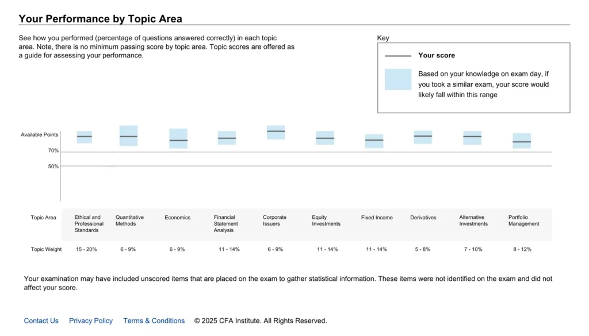Click the 70% axis label

click(53, 150)
